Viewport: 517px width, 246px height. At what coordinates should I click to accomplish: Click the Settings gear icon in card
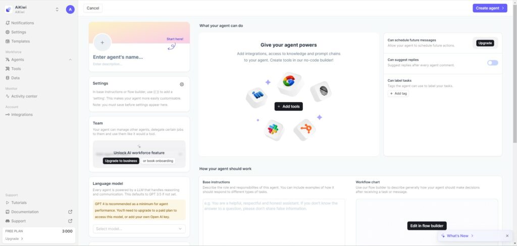182,84
